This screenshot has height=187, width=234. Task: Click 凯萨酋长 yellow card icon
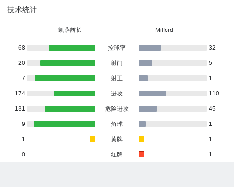92,139
